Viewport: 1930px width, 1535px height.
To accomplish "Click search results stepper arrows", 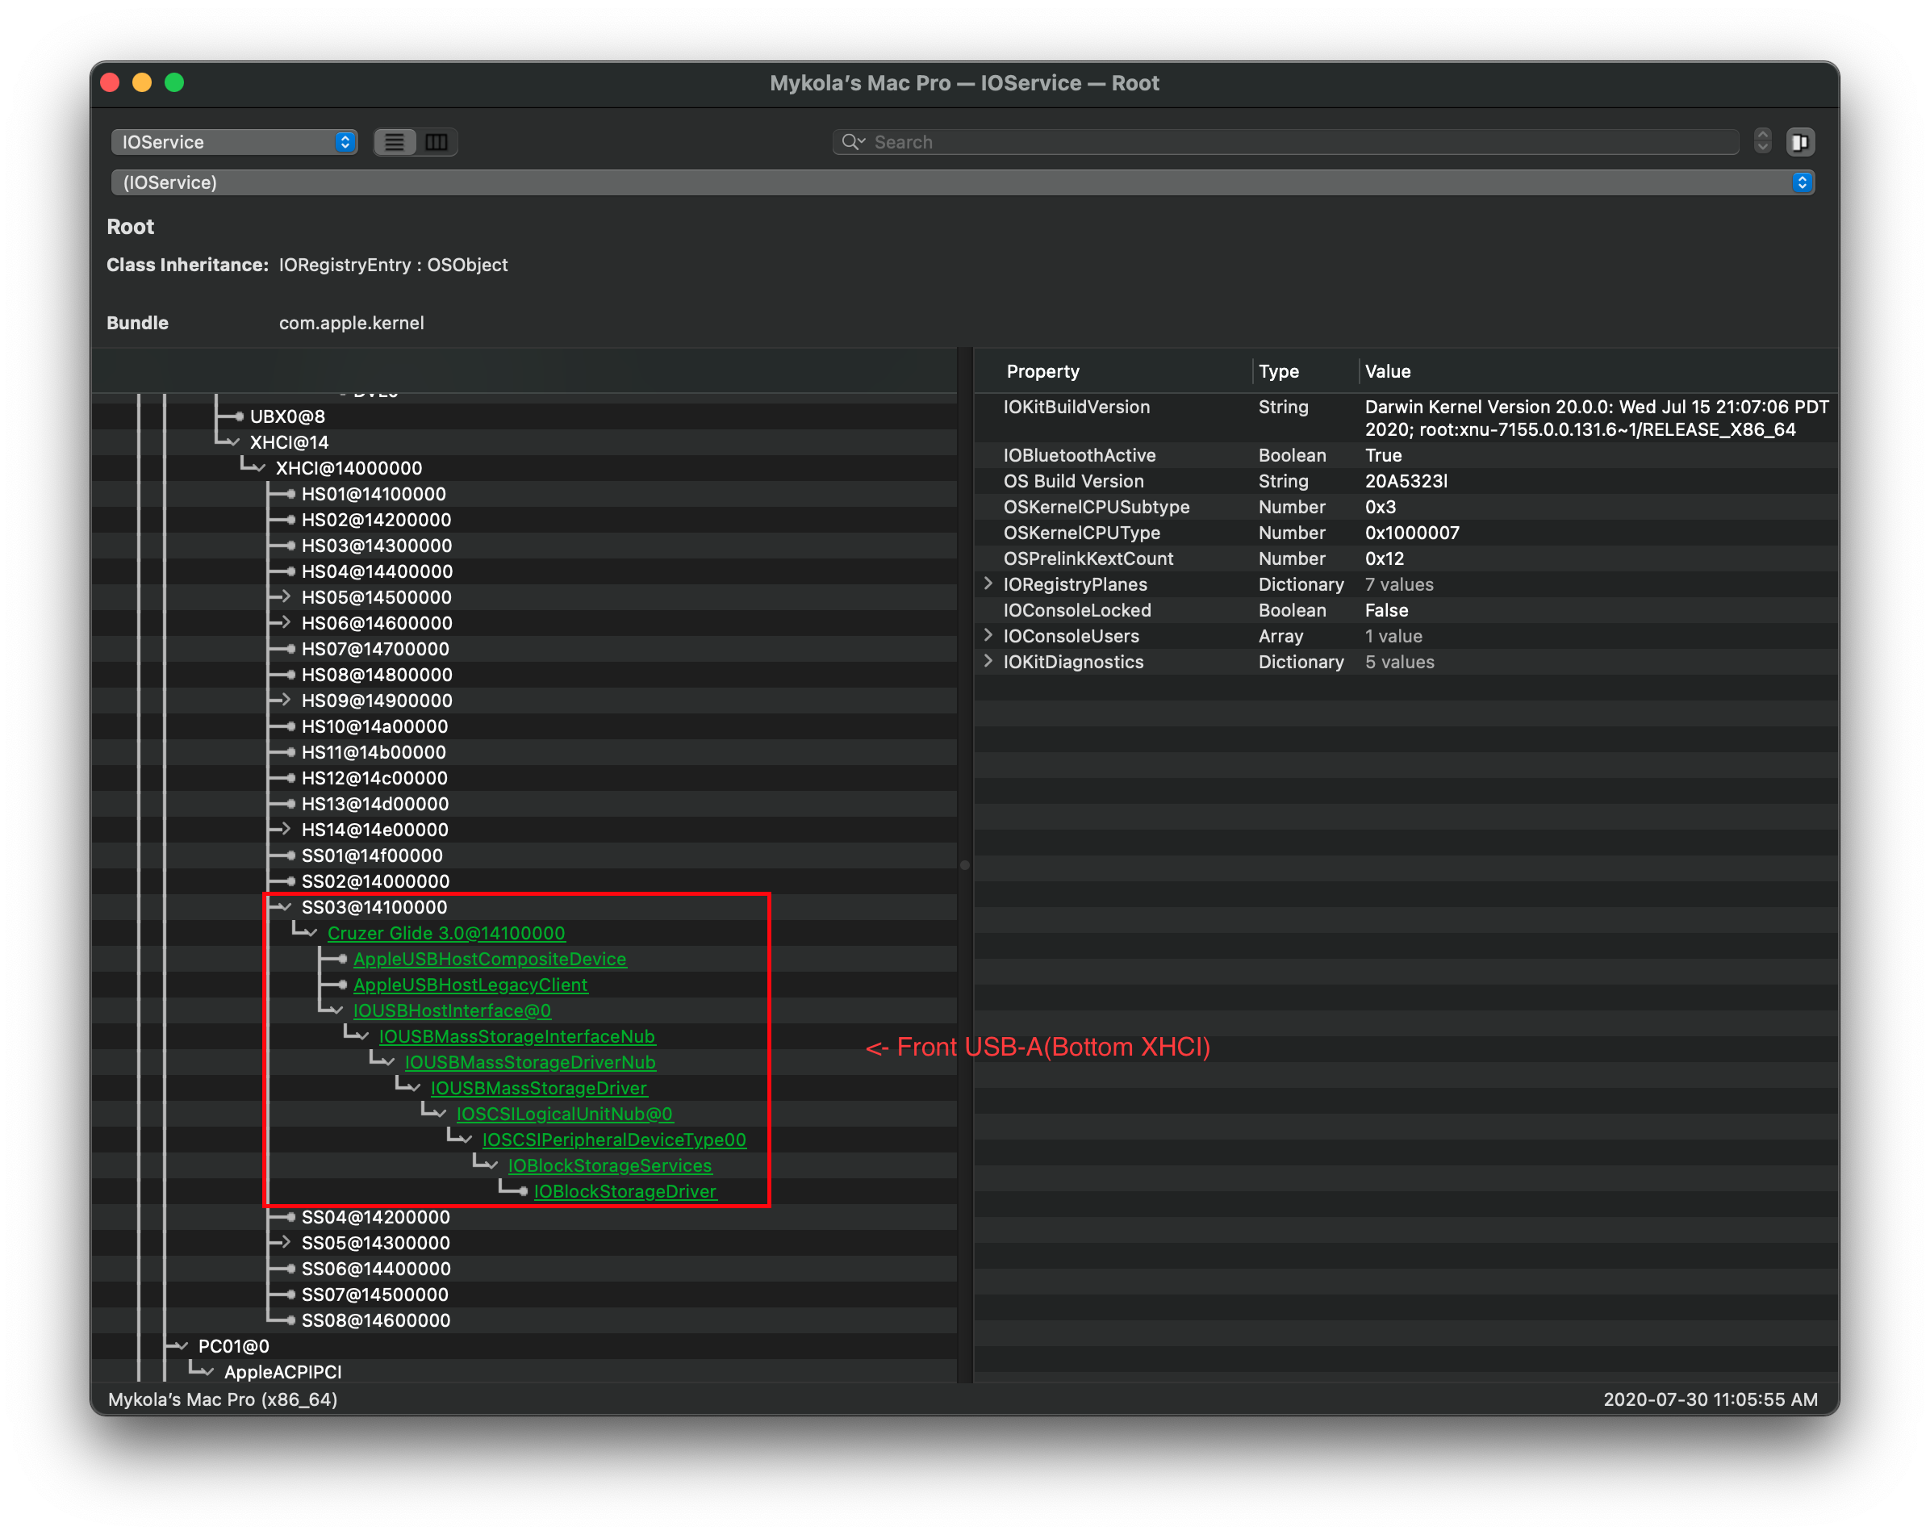I will (x=1761, y=141).
